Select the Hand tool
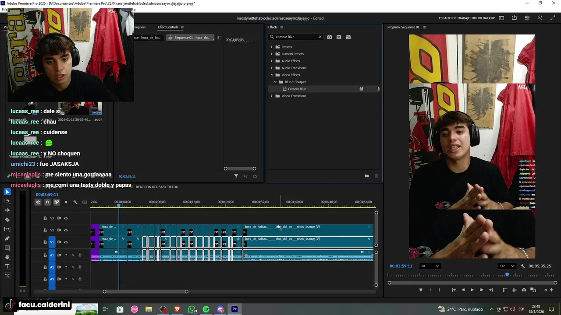This screenshot has height=315, width=561. pyautogui.click(x=7, y=257)
